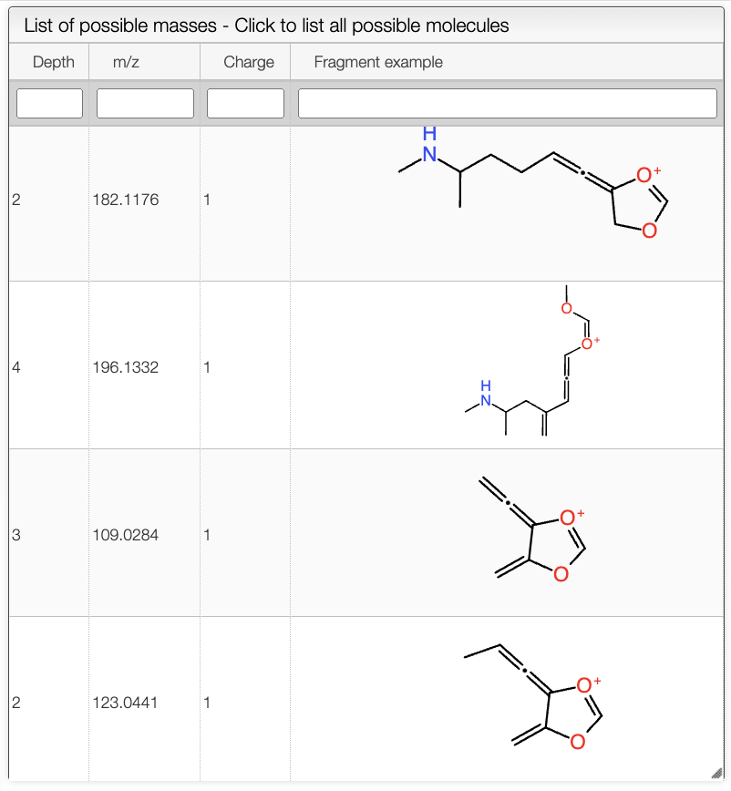This screenshot has width=731, height=791.
Task: Select the fragment structure for m/z 182.1176
Action: (x=533, y=186)
